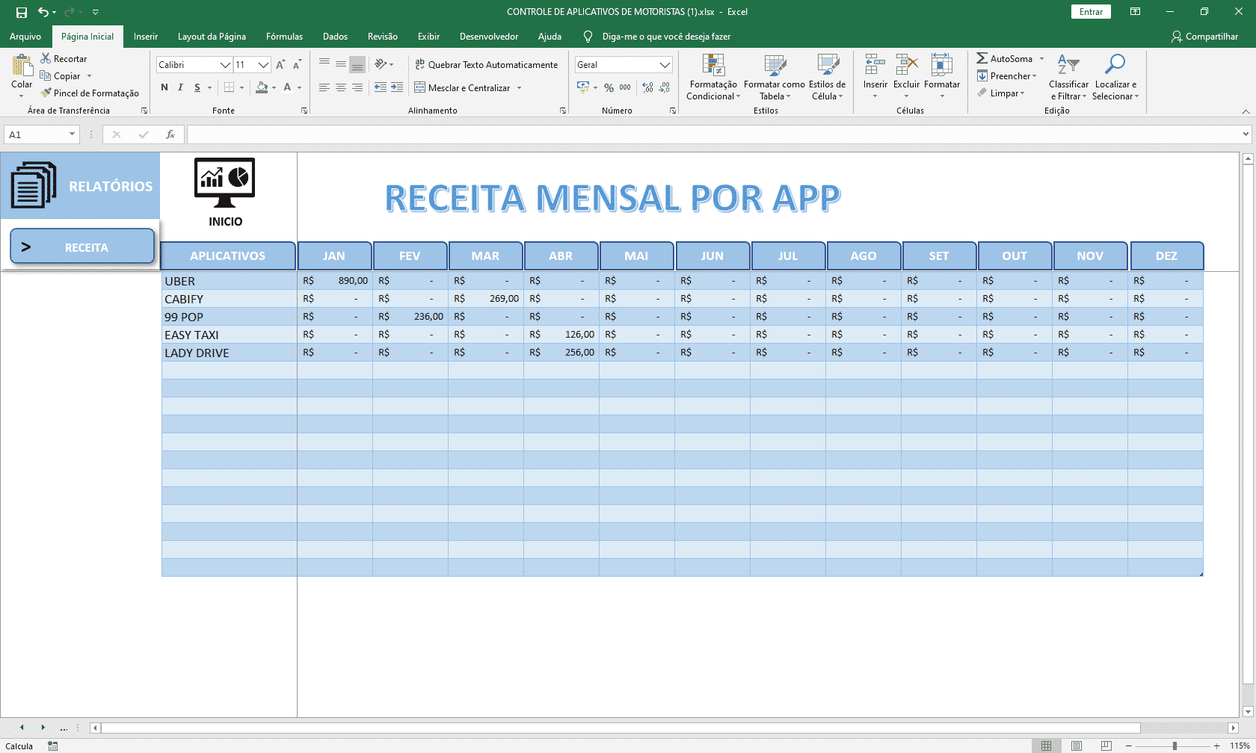Screen dimensions: 1256x753
Task: Click the accounting currency format icon
Action: 583,87
